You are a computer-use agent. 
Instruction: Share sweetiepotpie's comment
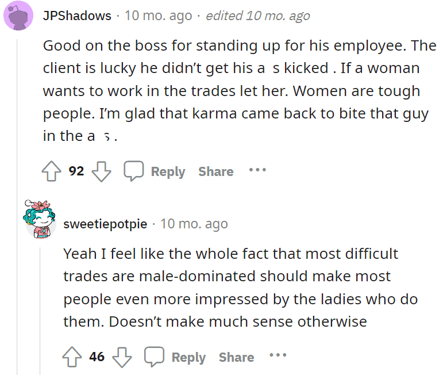pos(236,357)
